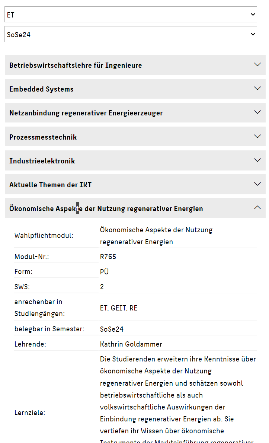Collapse Ökonomische Aspekte section using up chevron
This screenshot has width=269, height=443.
[257, 208]
